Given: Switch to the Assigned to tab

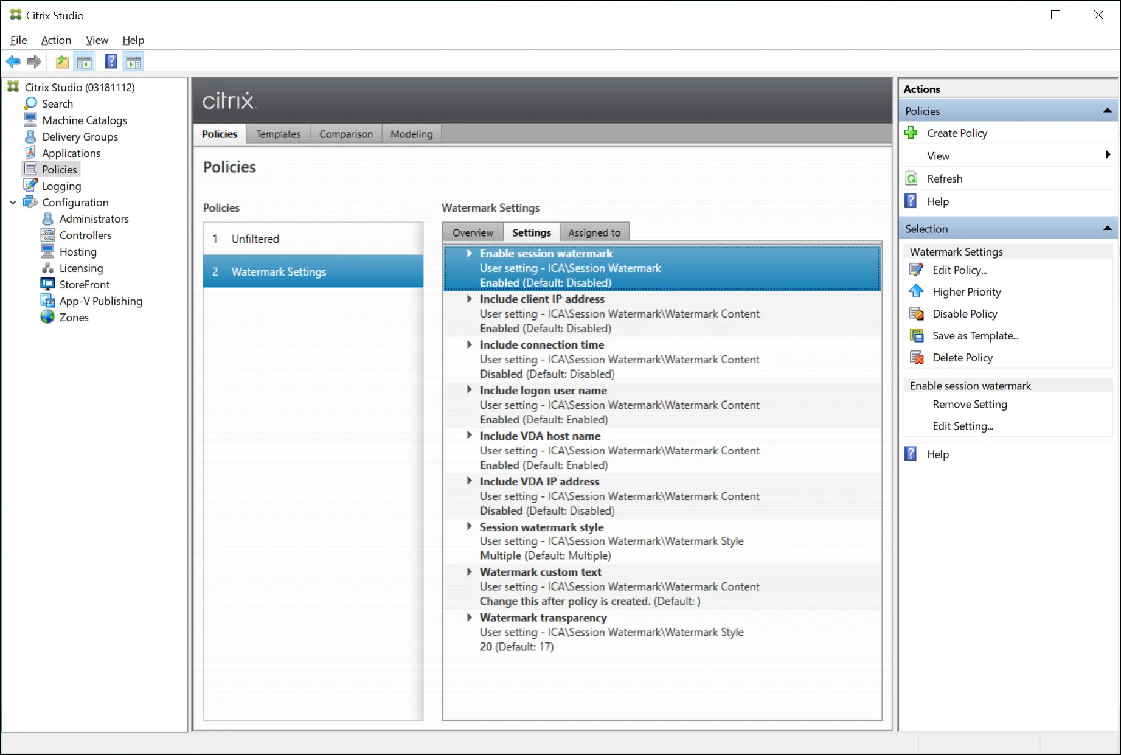Looking at the screenshot, I should click(594, 232).
